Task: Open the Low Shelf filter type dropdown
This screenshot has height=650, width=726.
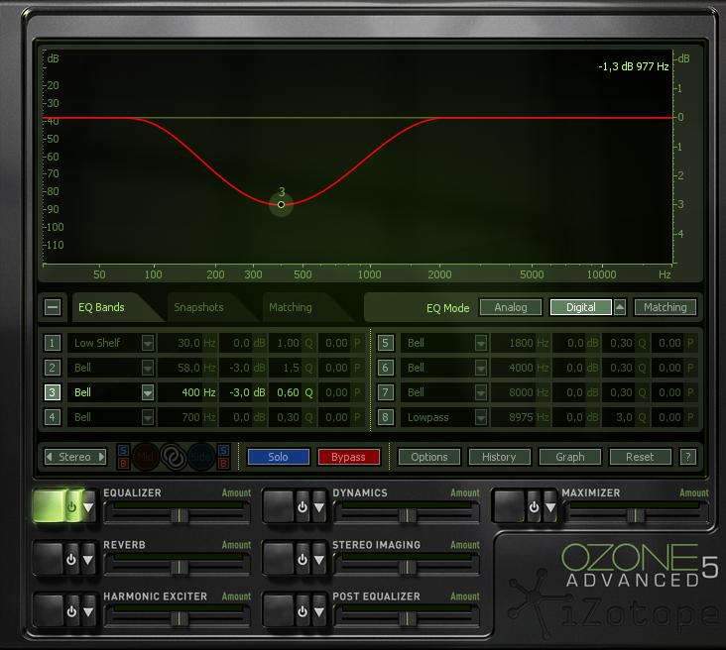Action: point(148,343)
